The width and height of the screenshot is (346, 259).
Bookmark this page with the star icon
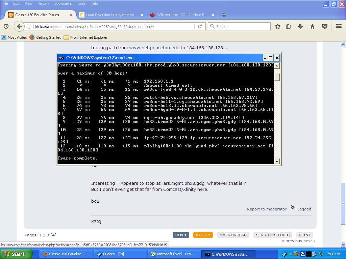point(277,26)
